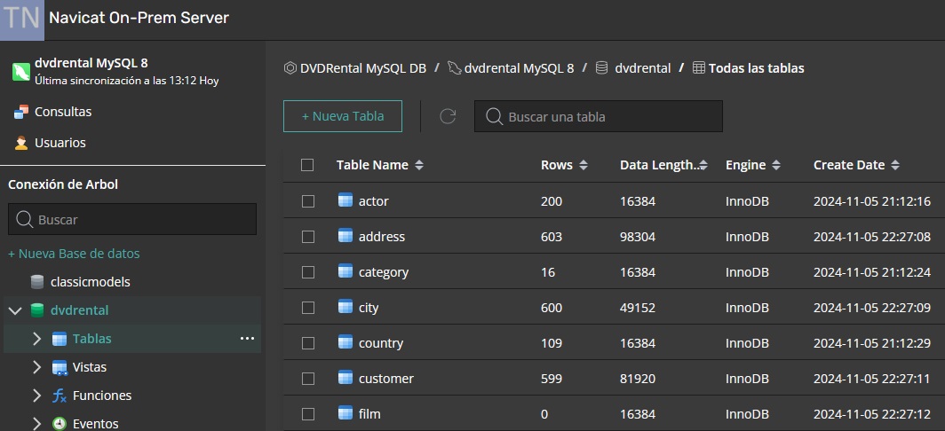Click the green dvdrental database icon

pyautogui.click(x=37, y=310)
